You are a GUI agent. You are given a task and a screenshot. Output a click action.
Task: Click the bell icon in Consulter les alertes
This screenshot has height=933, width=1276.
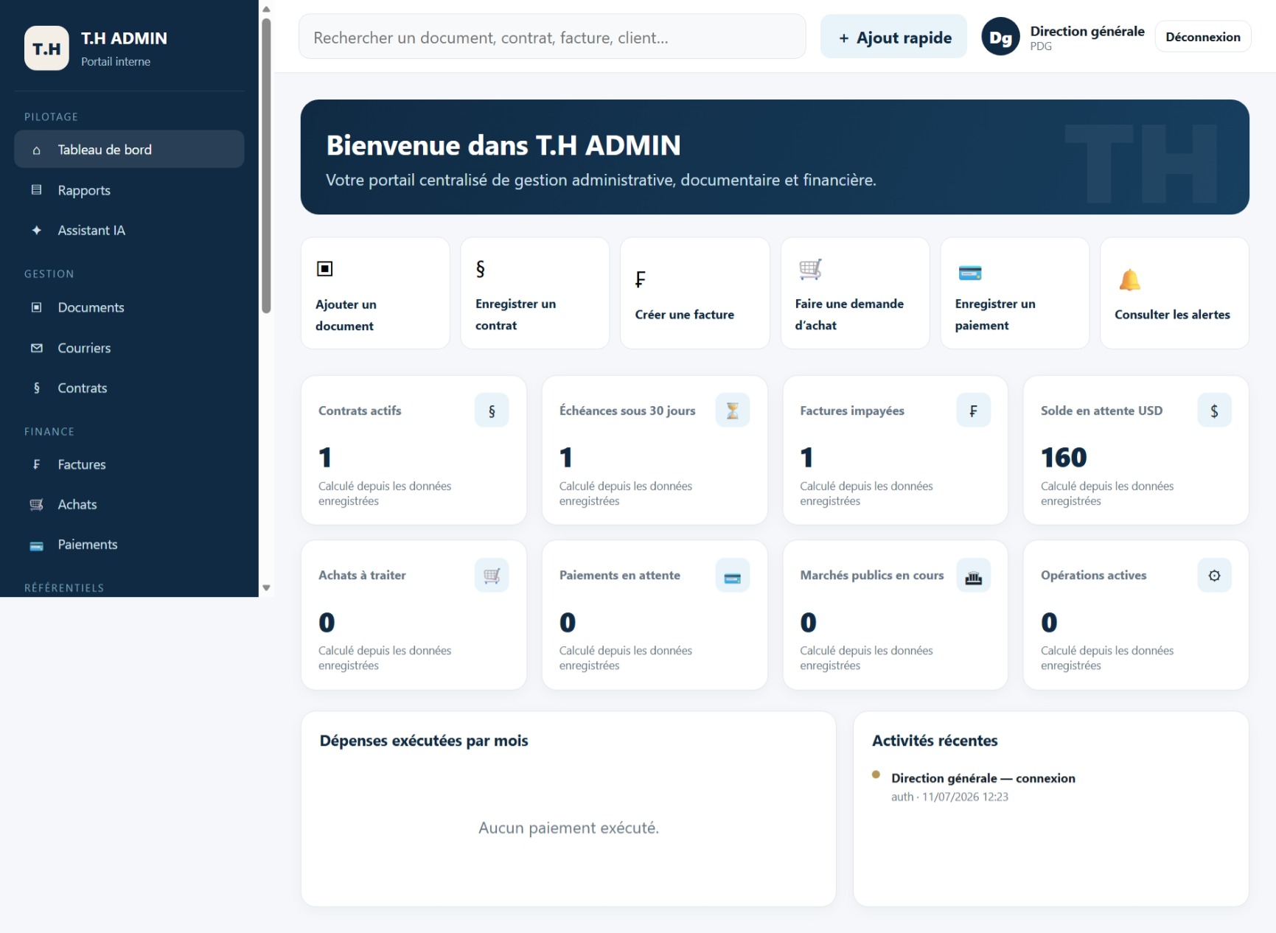1129,280
